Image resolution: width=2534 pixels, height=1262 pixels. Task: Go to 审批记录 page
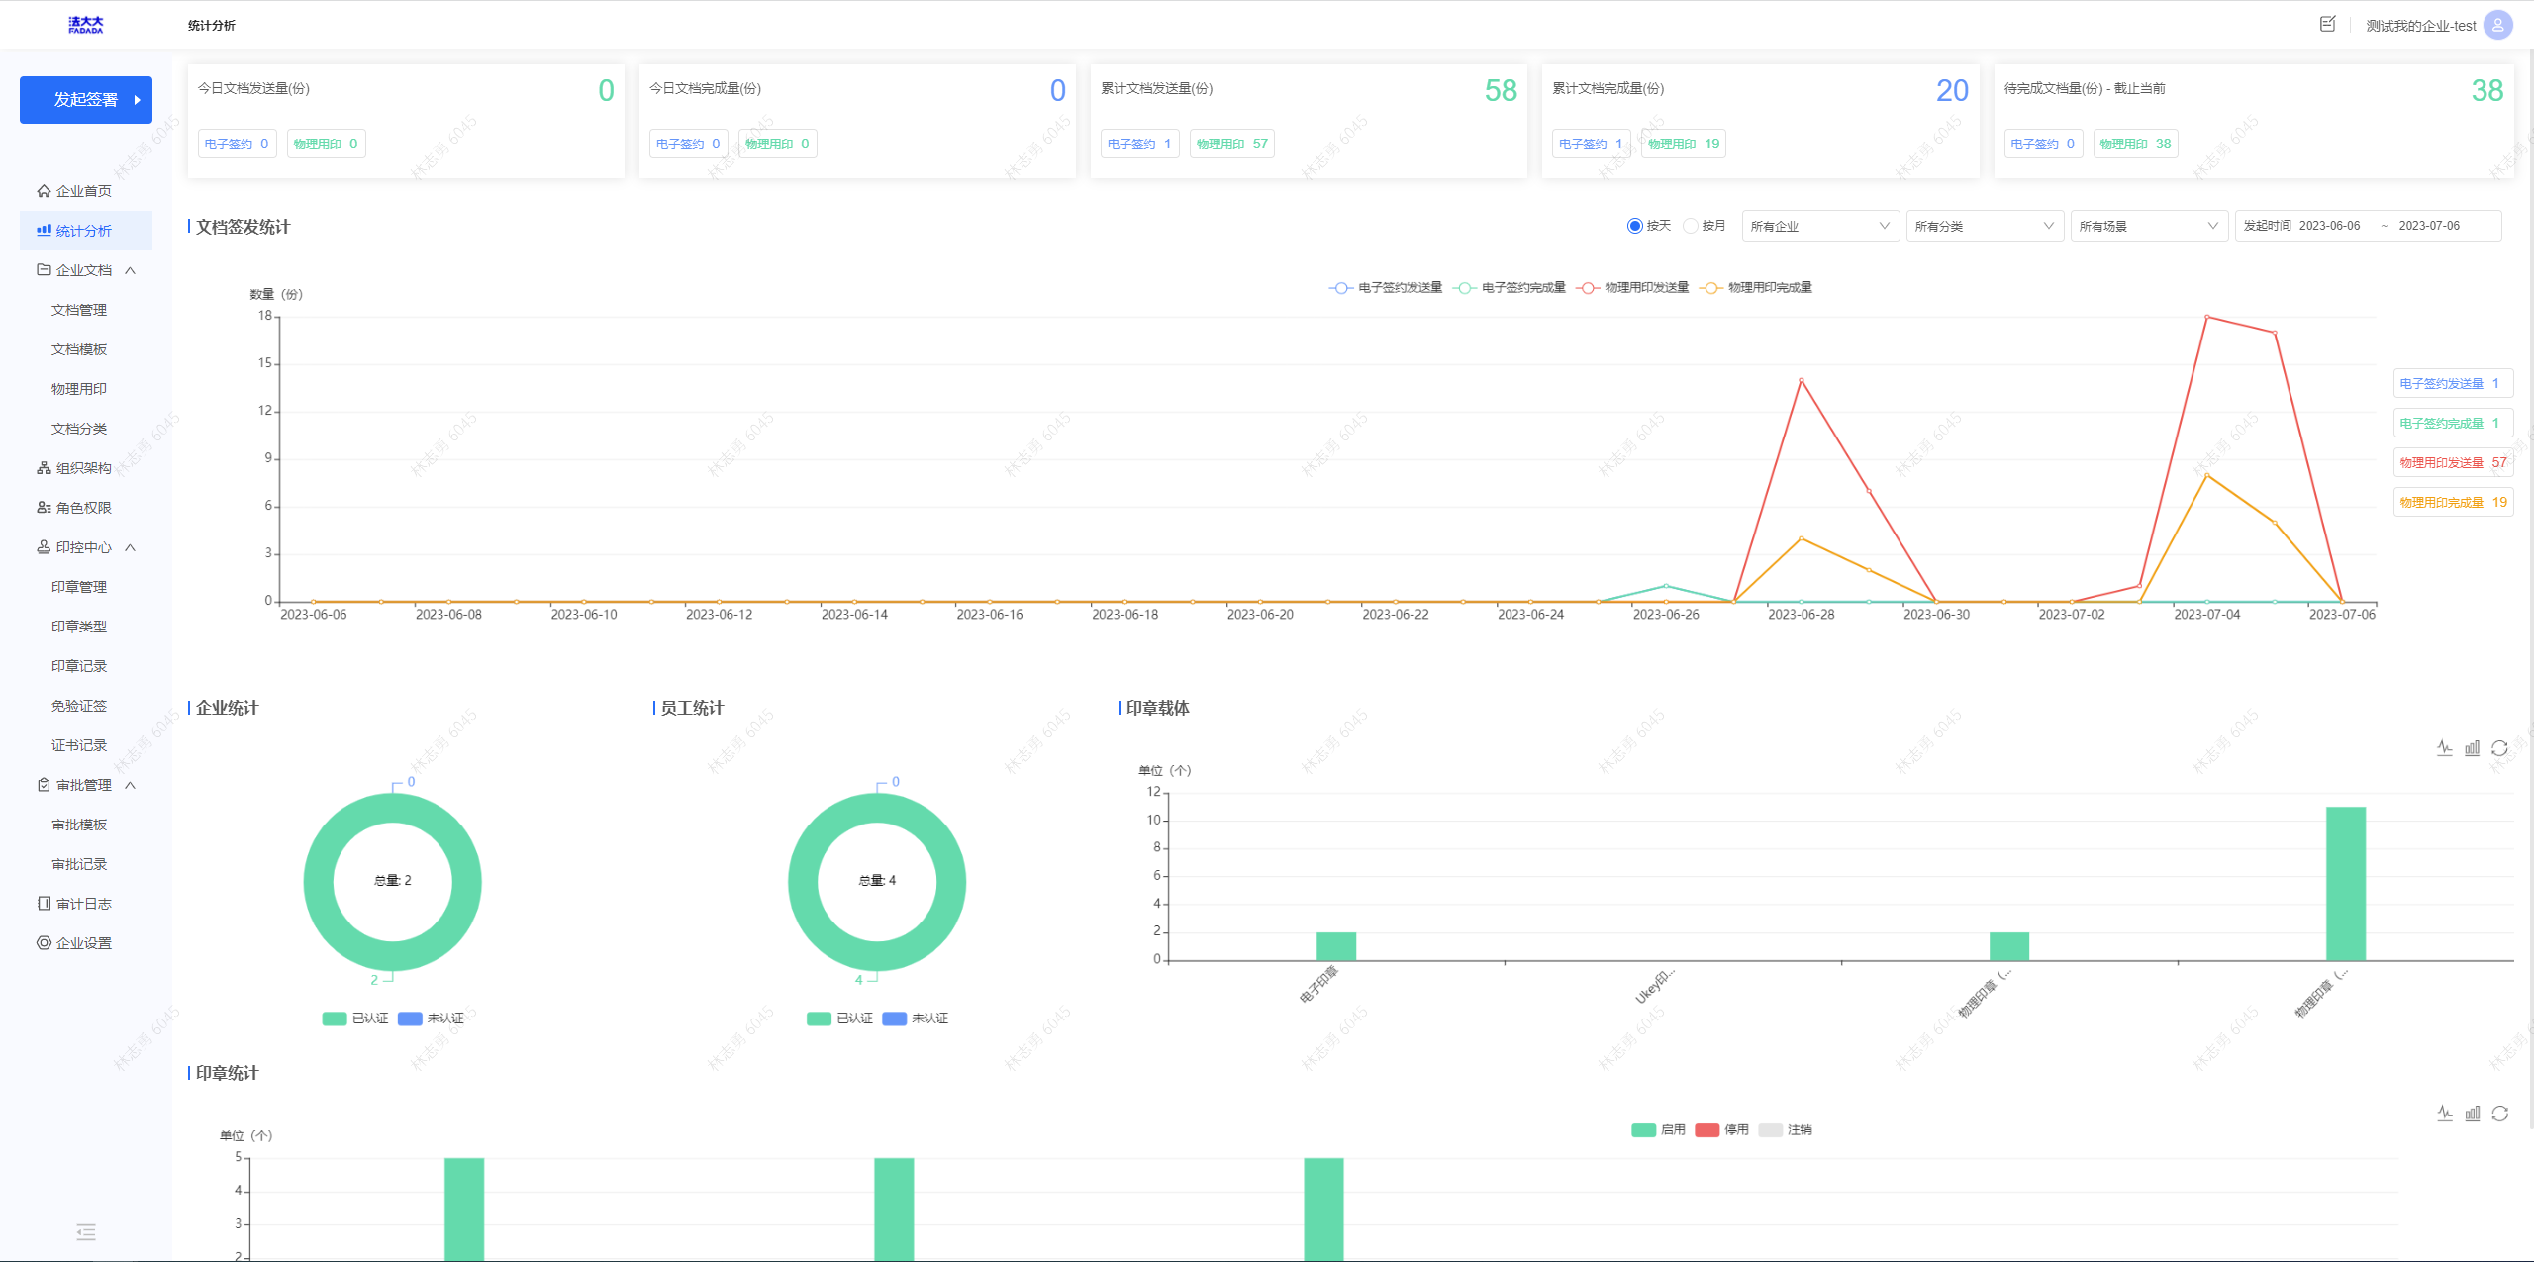pos(79,864)
